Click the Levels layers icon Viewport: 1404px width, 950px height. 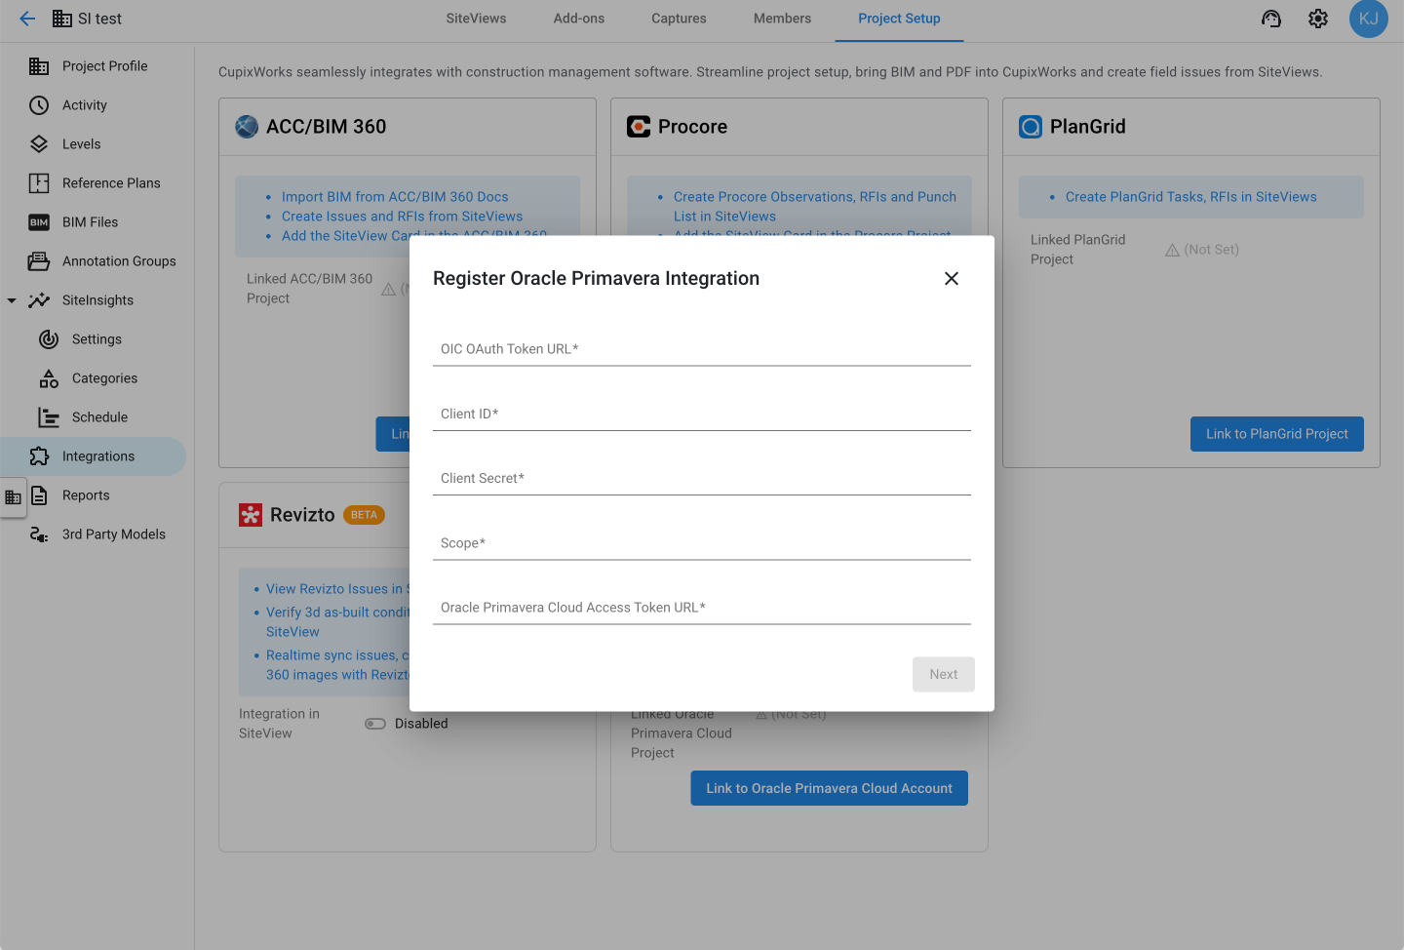coord(39,144)
